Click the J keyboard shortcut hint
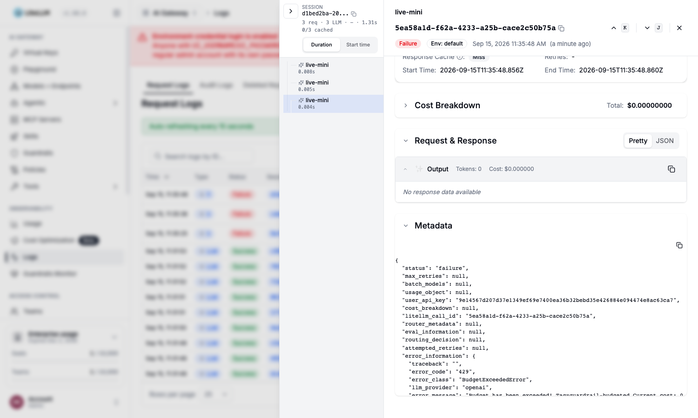 pyautogui.click(x=658, y=28)
